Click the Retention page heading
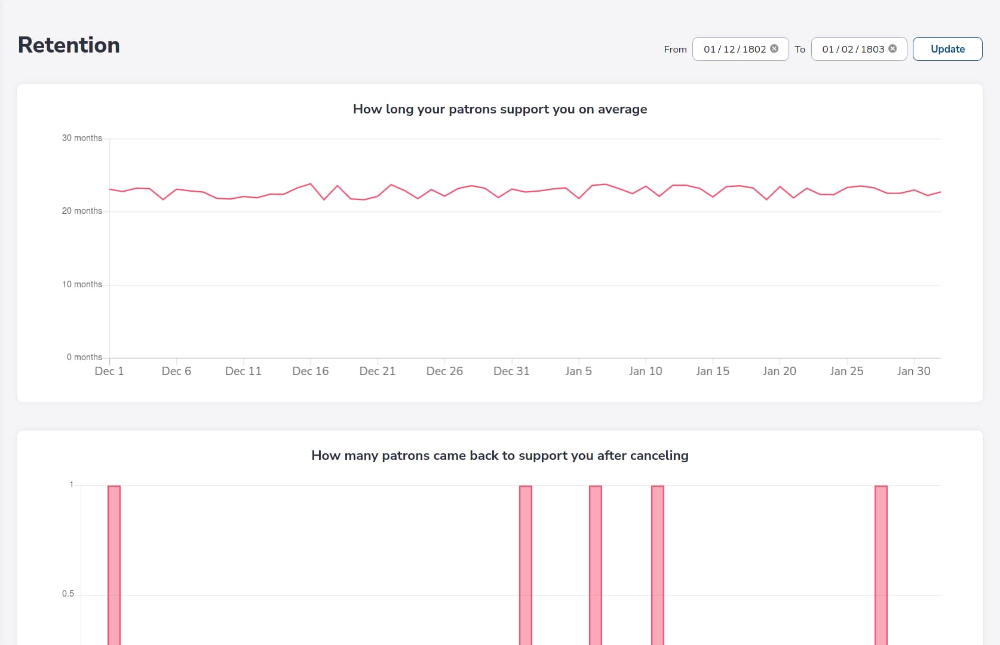This screenshot has width=1000, height=645. 69,45
